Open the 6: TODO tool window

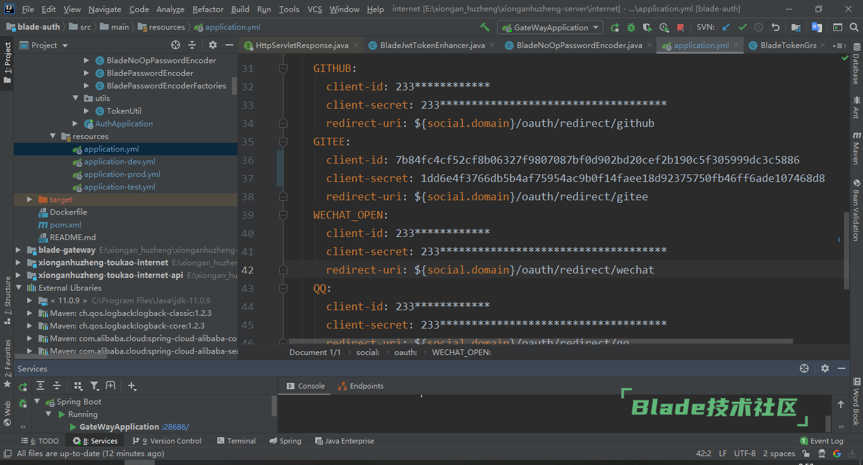pos(40,441)
